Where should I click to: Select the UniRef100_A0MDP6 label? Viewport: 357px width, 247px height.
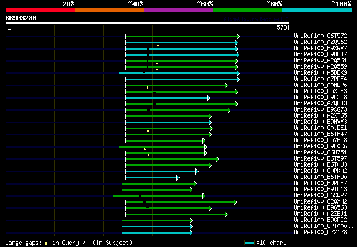coord(320,85)
